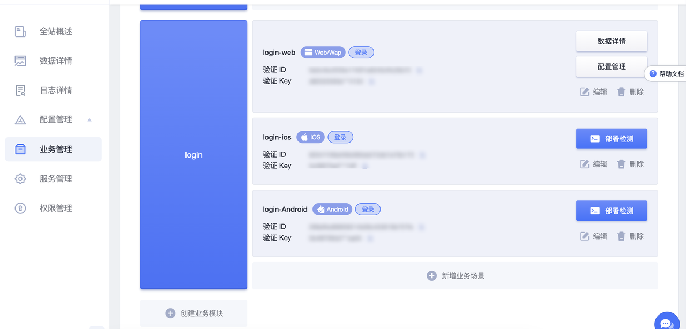
Task: Select the blue login module block
Action: pyautogui.click(x=193, y=155)
